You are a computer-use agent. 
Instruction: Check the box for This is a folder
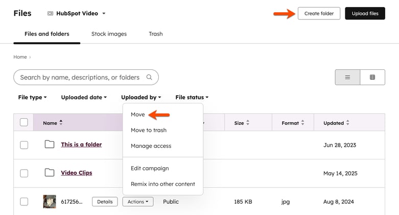(x=24, y=145)
